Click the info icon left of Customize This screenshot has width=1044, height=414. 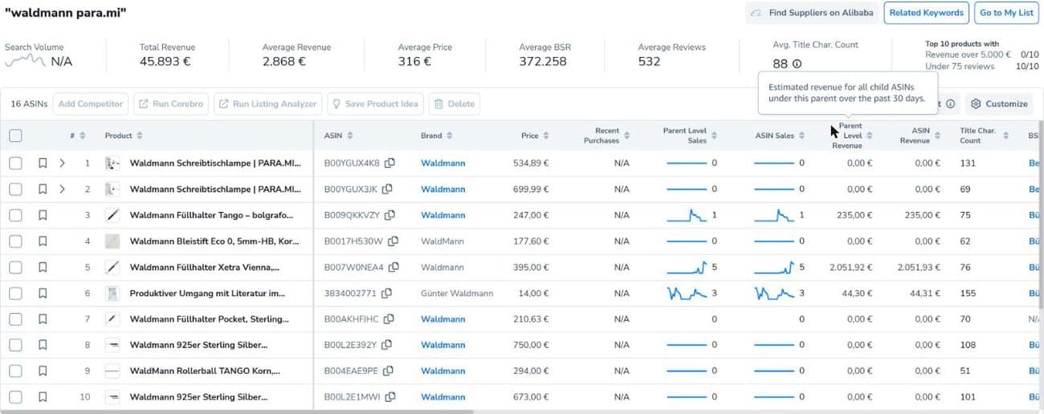[950, 103]
